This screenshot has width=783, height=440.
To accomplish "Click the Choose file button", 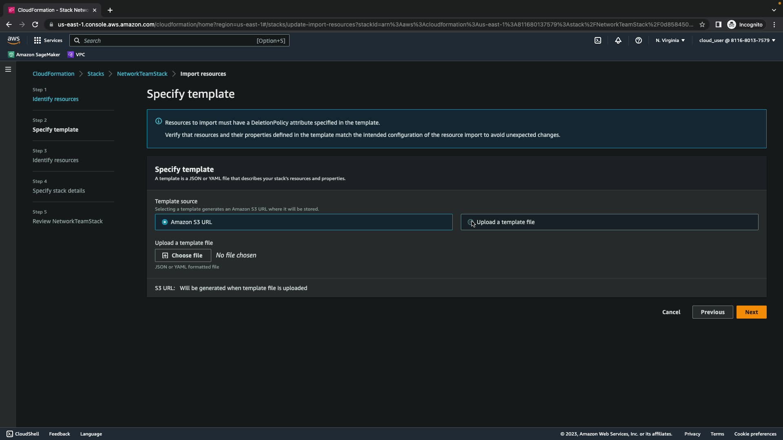I will pos(183,255).
